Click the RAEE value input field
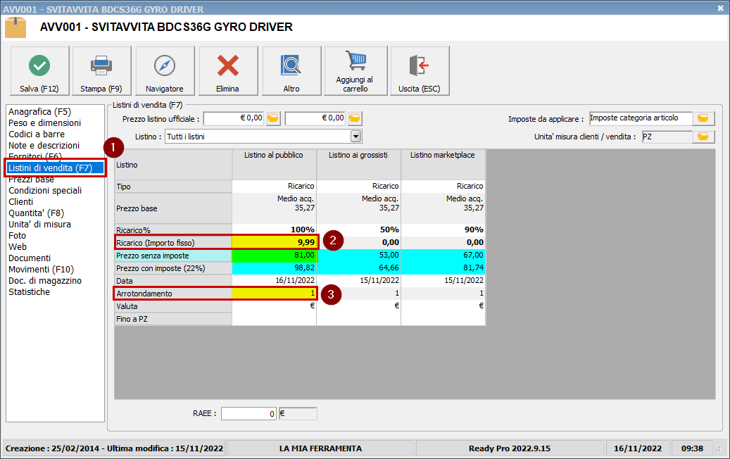This screenshot has width=730, height=459. 248,414
